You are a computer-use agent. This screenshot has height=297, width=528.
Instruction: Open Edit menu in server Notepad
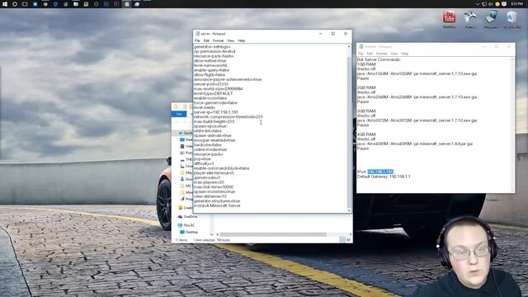206,40
